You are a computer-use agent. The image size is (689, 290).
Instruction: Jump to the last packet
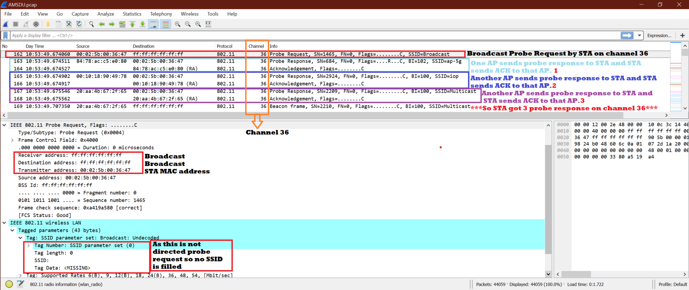tap(143, 24)
